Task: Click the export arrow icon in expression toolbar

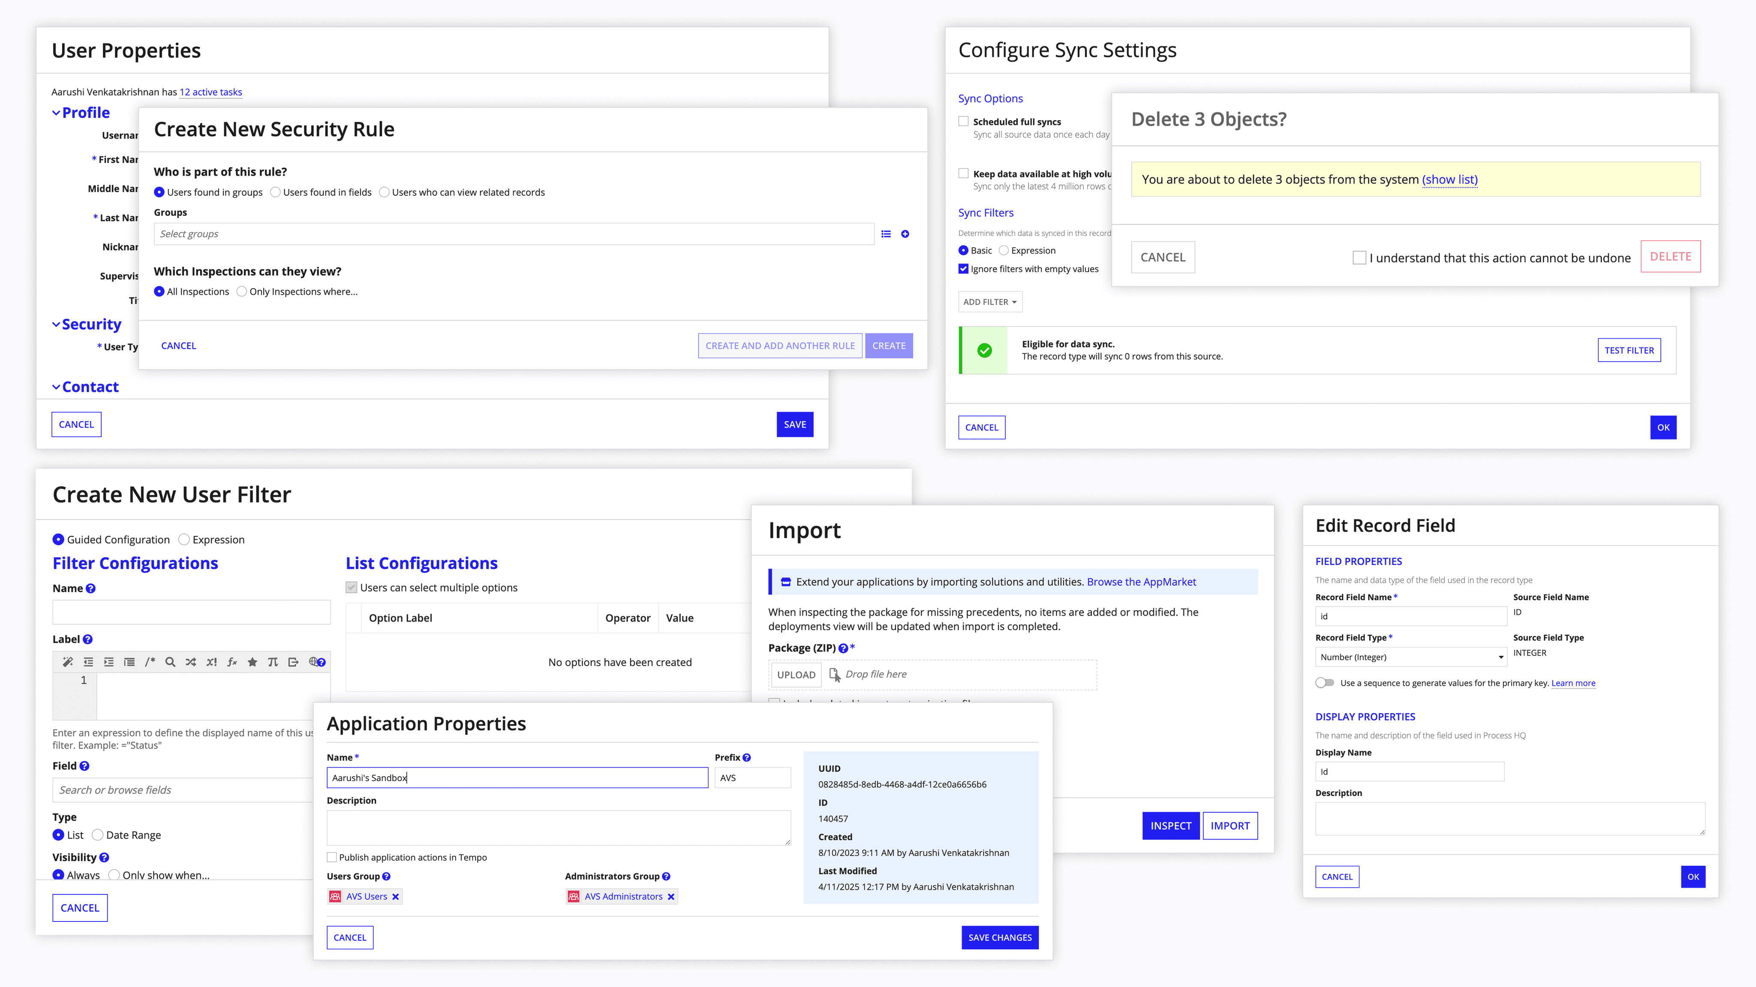Action: coord(293,661)
